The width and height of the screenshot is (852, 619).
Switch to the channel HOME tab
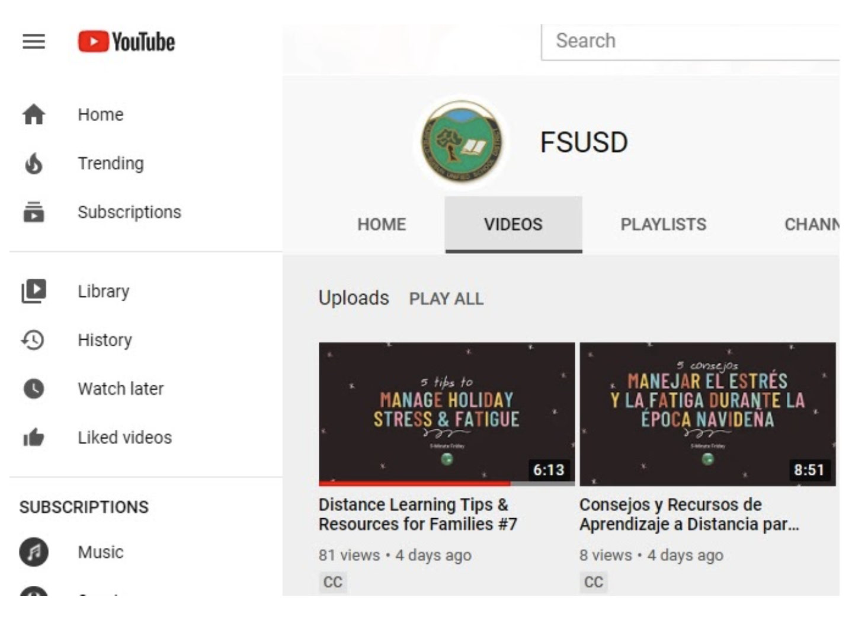(382, 224)
